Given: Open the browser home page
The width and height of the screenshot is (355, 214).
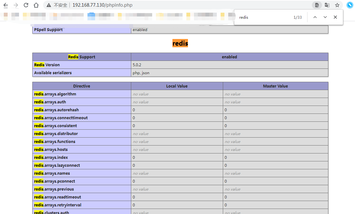Looking at the screenshot, I should pyautogui.click(x=36, y=5).
